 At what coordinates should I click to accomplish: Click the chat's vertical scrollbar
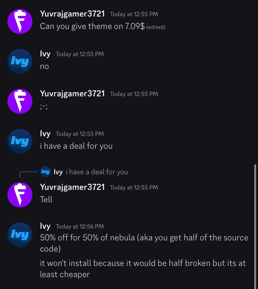pyautogui.click(x=255, y=224)
